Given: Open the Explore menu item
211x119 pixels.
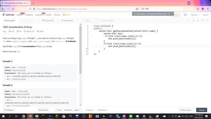Looking at the screenshot, I should (20, 15).
